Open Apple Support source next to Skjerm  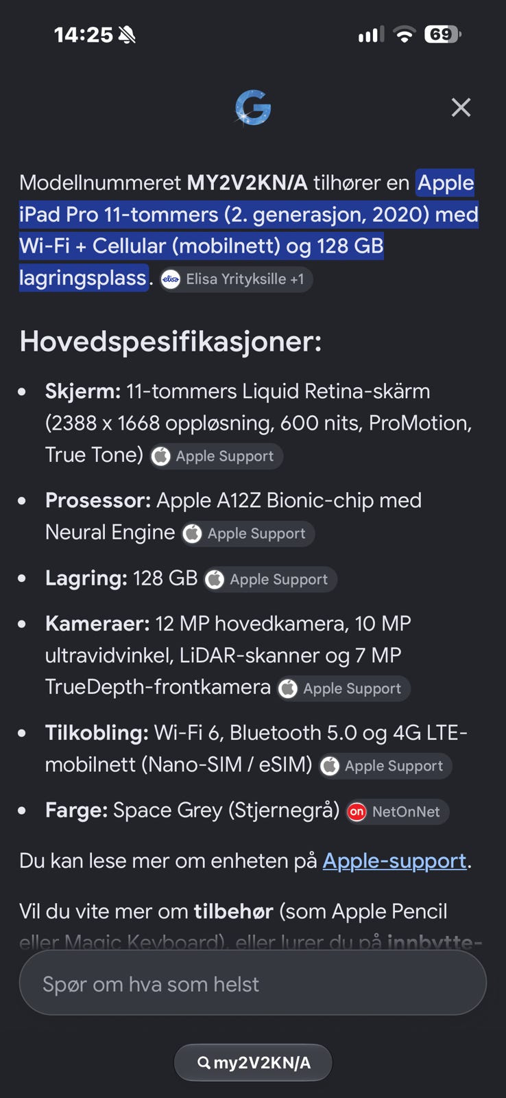(x=217, y=456)
